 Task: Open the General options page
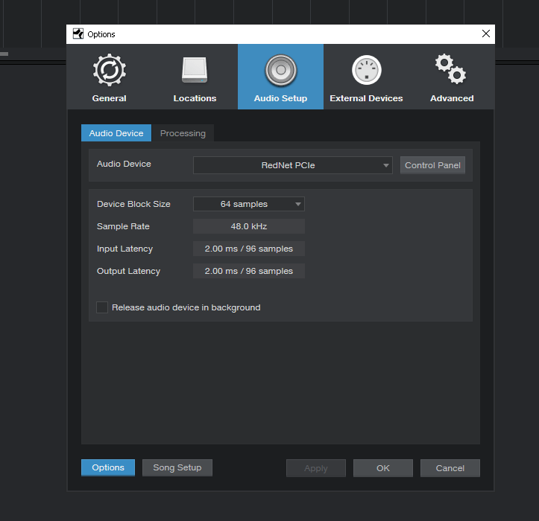(110, 77)
